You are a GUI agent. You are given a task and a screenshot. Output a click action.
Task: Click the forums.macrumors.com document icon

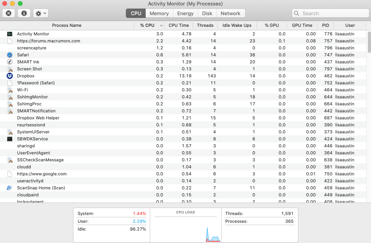(x=10, y=41)
